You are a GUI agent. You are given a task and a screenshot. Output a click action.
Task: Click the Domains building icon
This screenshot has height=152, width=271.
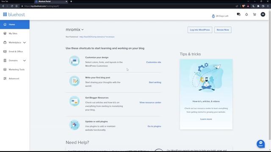click(x=5, y=60)
